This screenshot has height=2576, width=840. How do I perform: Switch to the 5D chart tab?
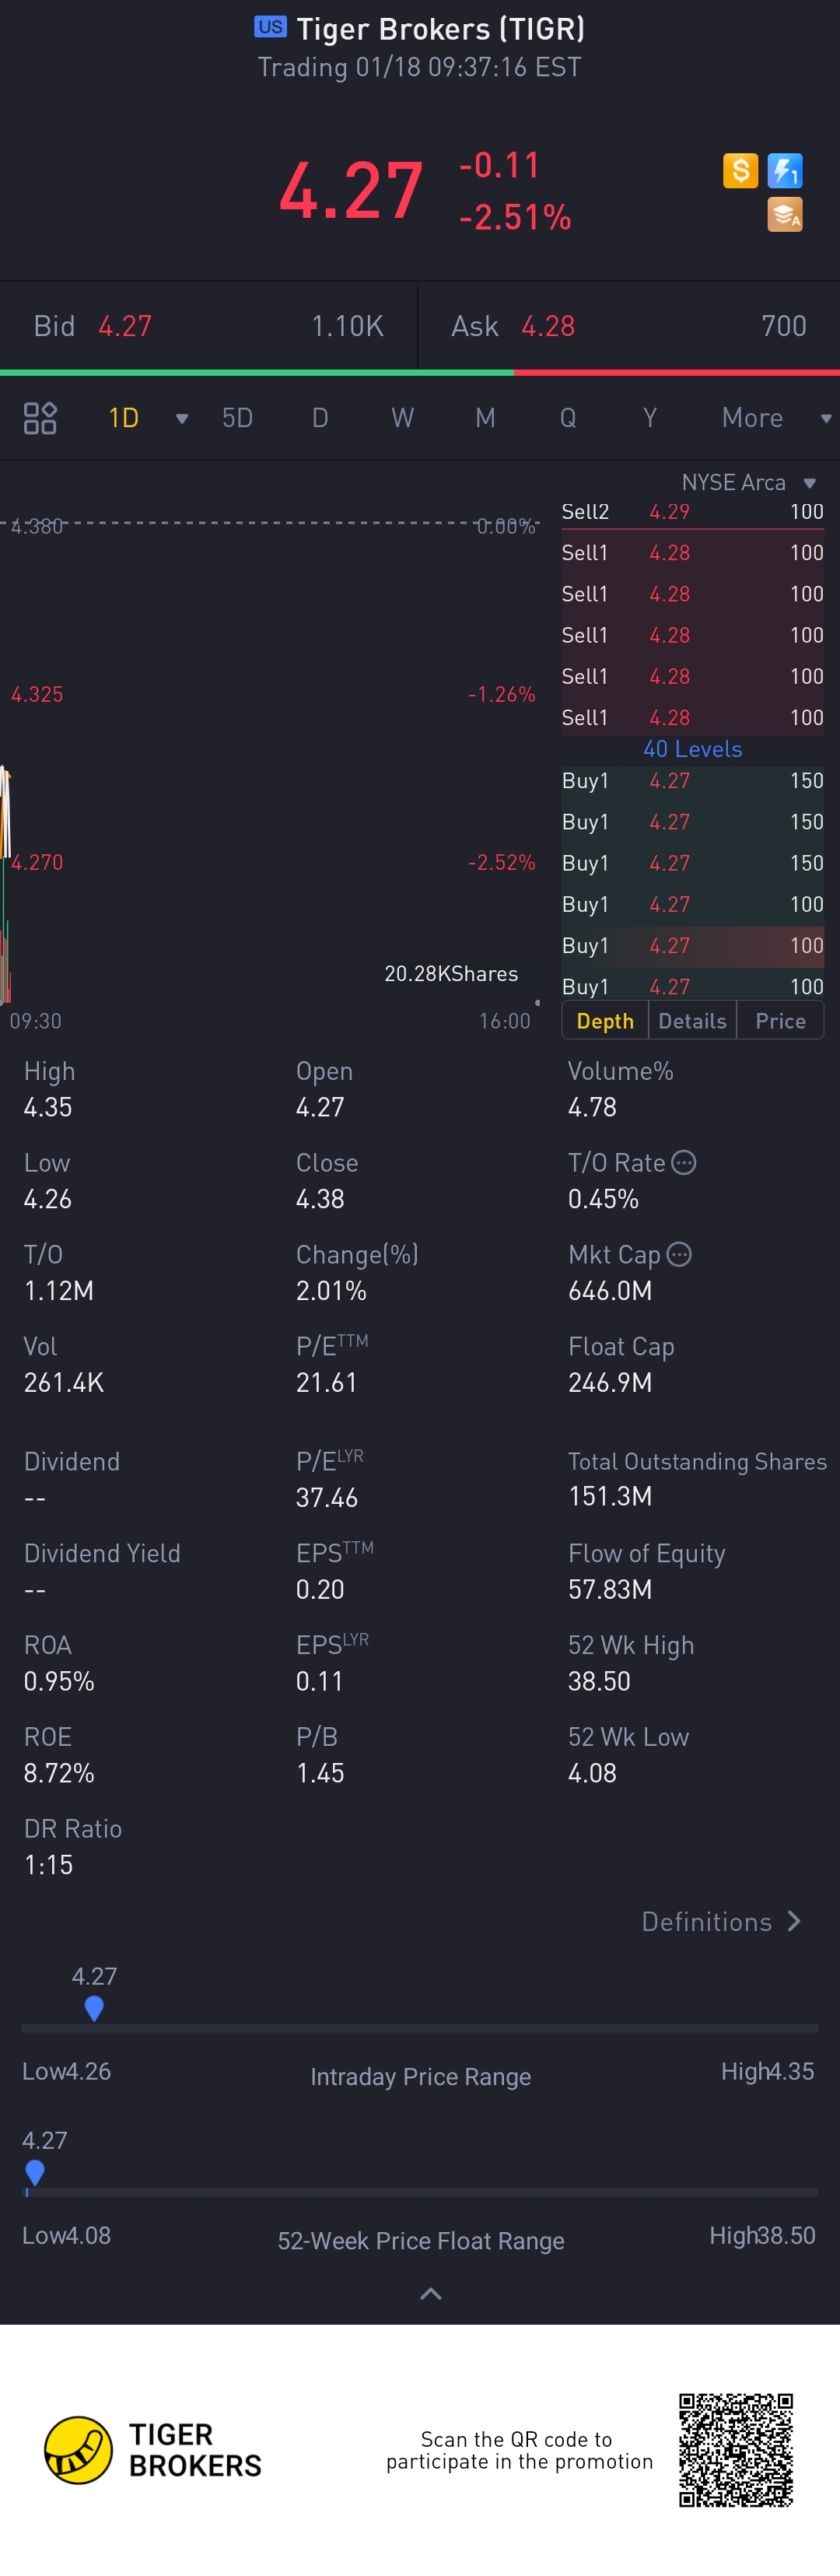point(237,418)
